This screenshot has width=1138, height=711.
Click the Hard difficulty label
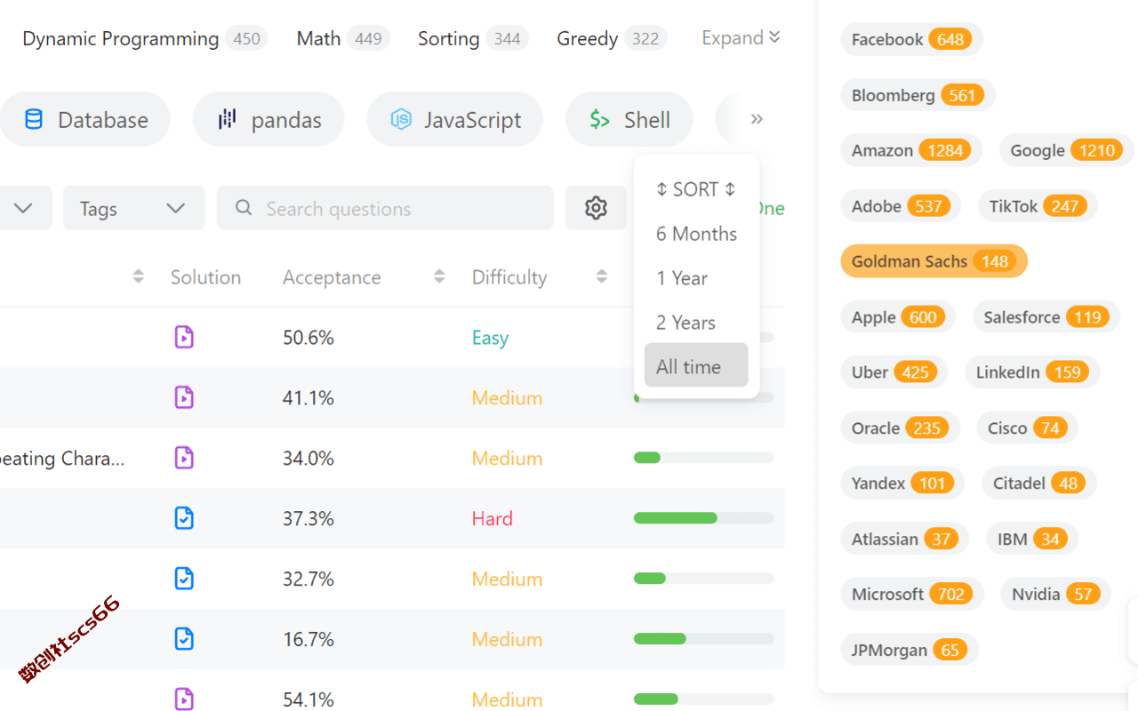click(493, 518)
